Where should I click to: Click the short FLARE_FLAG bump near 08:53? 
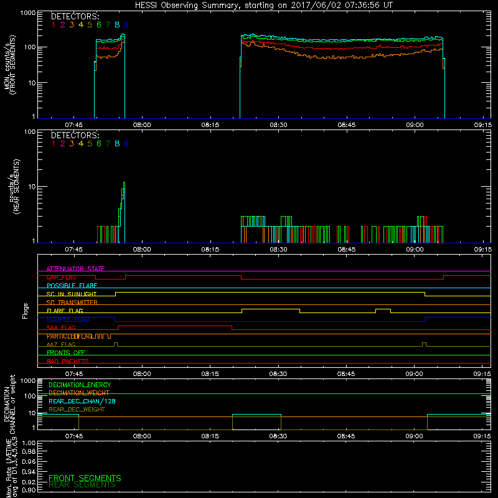[383, 309]
